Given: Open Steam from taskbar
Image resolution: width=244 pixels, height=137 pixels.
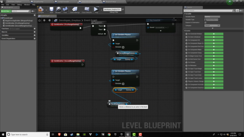Looking at the screenshot, I should tap(72, 134).
